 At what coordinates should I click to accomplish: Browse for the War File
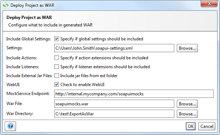tap(187, 104)
